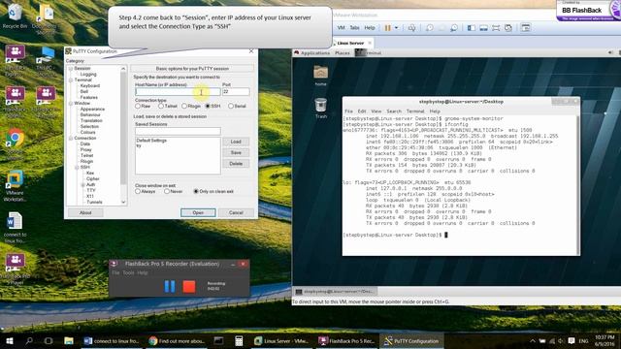Click Saved Sessions name field
Viewport: 621px width, 349px height.
coord(178,131)
